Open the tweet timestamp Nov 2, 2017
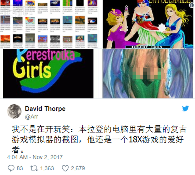This screenshot has height=175, width=195. point(35,157)
